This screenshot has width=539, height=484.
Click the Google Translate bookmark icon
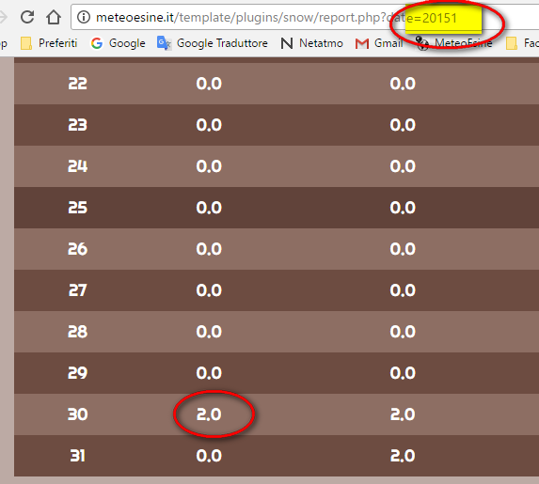tap(164, 43)
